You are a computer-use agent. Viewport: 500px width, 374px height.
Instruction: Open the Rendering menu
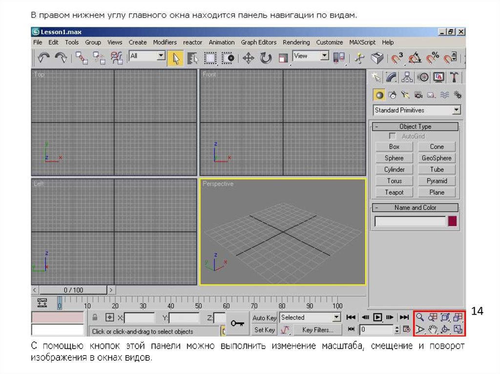coord(296,42)
